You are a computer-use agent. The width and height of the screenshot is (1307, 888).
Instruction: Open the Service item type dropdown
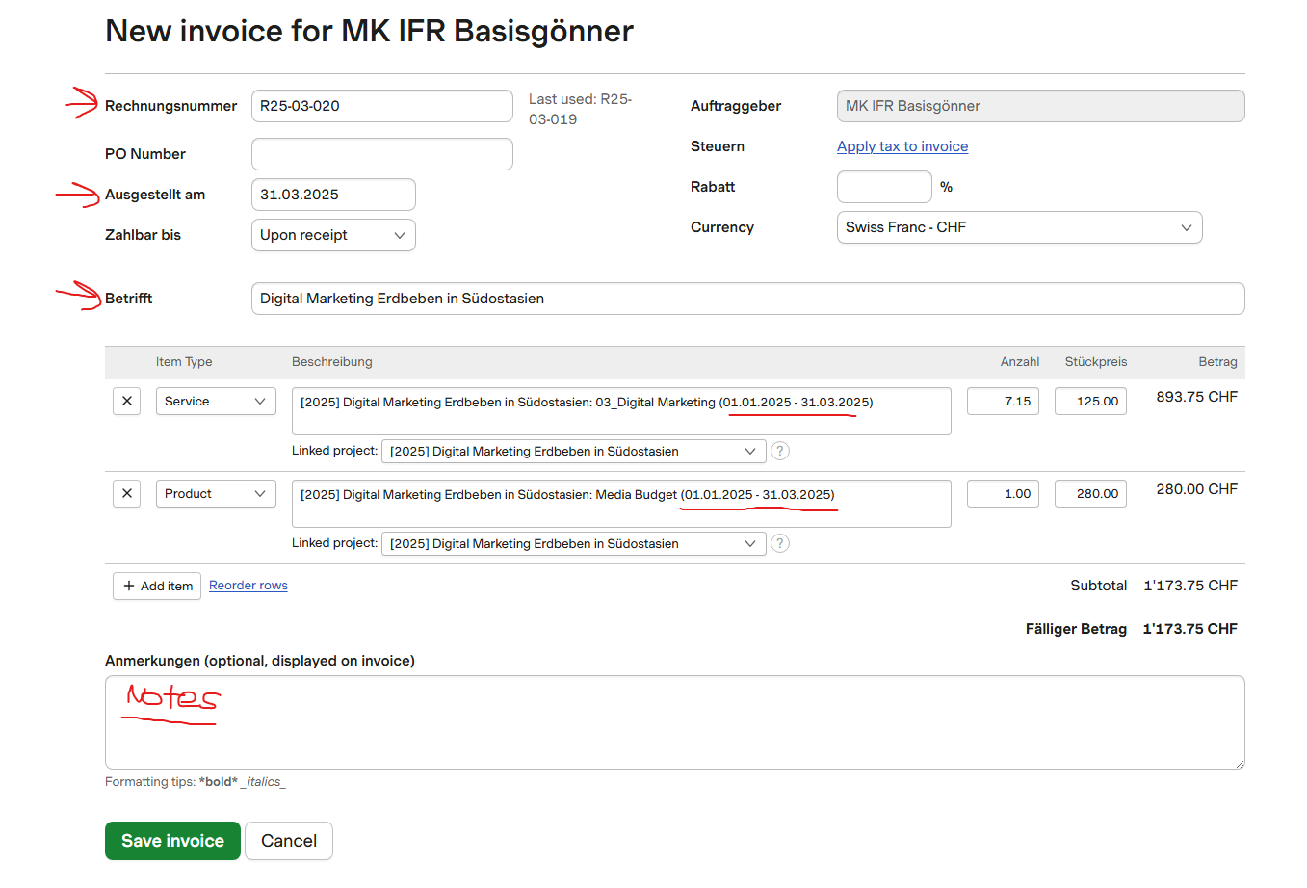[x=216, y=402]
